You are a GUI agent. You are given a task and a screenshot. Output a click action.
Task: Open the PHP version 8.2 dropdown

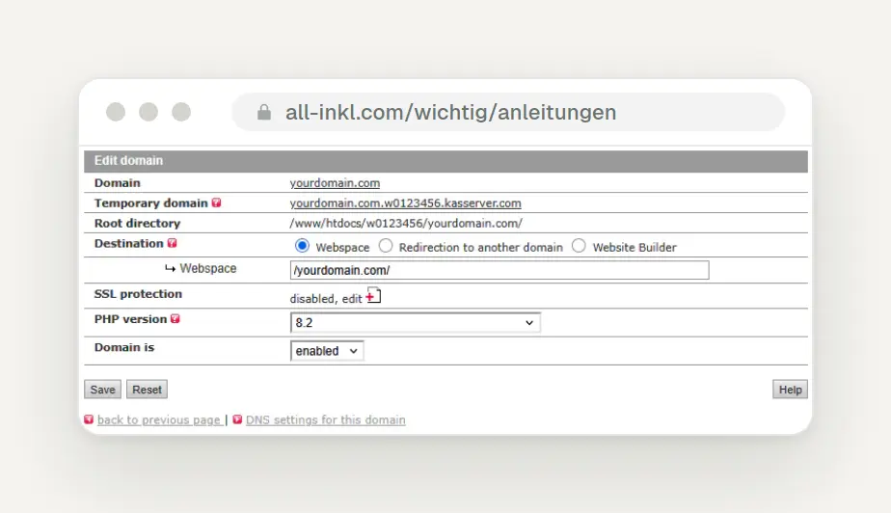coord(415,323)
